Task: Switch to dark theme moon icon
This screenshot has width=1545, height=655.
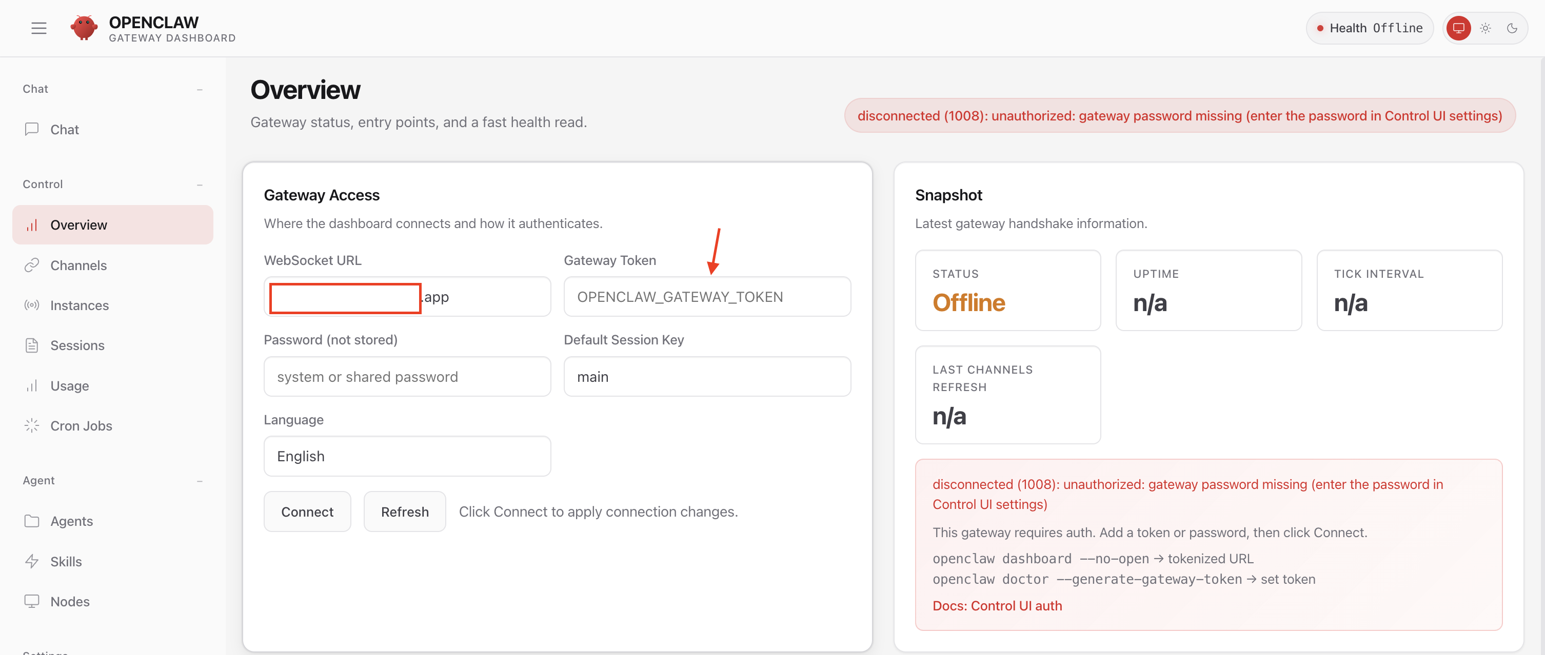Action: [x=1512, y=28]
